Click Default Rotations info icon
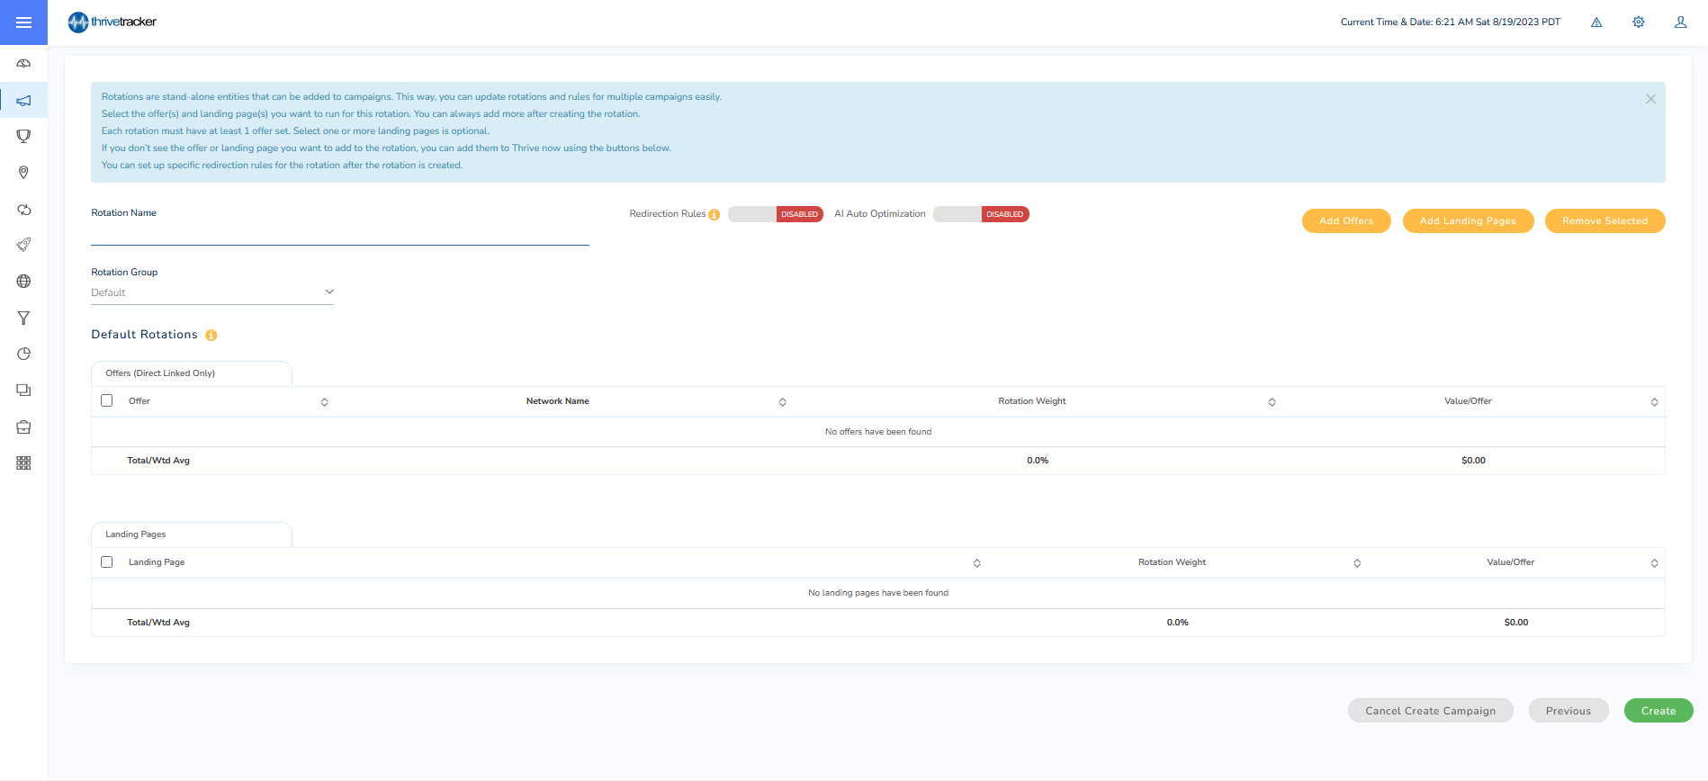 211,335
